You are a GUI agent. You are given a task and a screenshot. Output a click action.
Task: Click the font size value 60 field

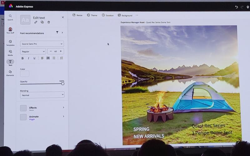[56, 51]
